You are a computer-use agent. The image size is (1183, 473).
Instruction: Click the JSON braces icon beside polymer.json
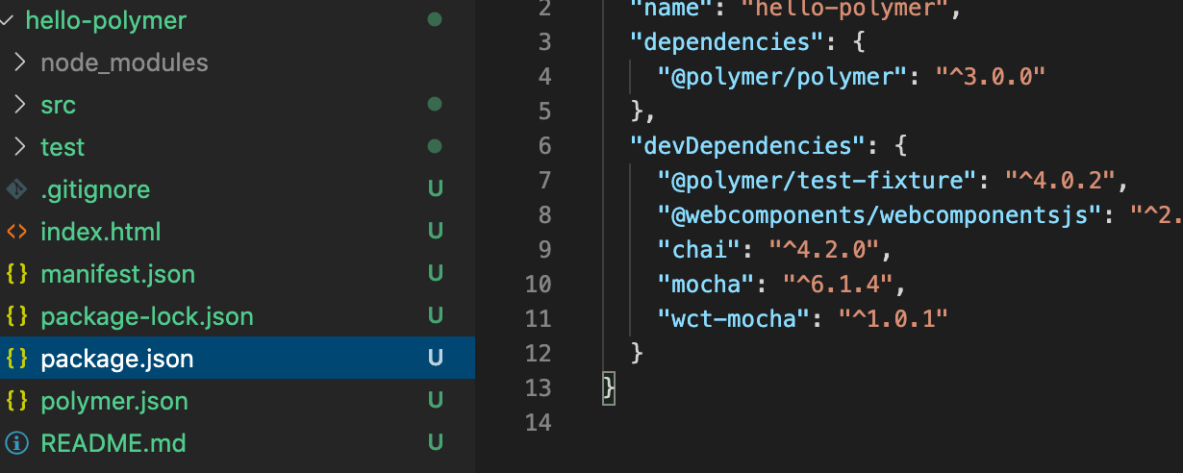point(16,401)
